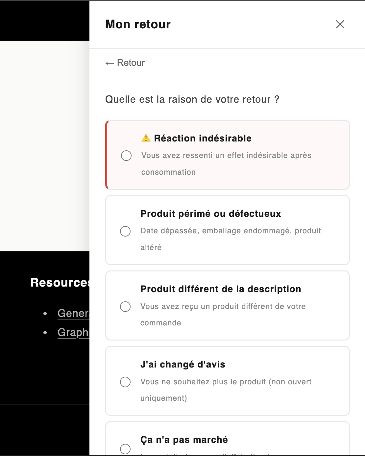Choose the J'ai changé d'avis card

(227, 381)
